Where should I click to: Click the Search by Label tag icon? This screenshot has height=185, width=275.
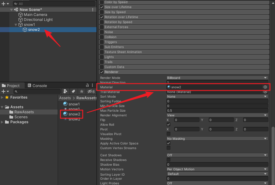pyautogui.click(x=73, y=91)
